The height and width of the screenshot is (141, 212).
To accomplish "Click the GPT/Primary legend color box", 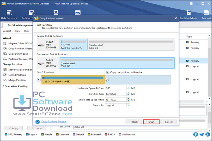I will tap(6, 134).
